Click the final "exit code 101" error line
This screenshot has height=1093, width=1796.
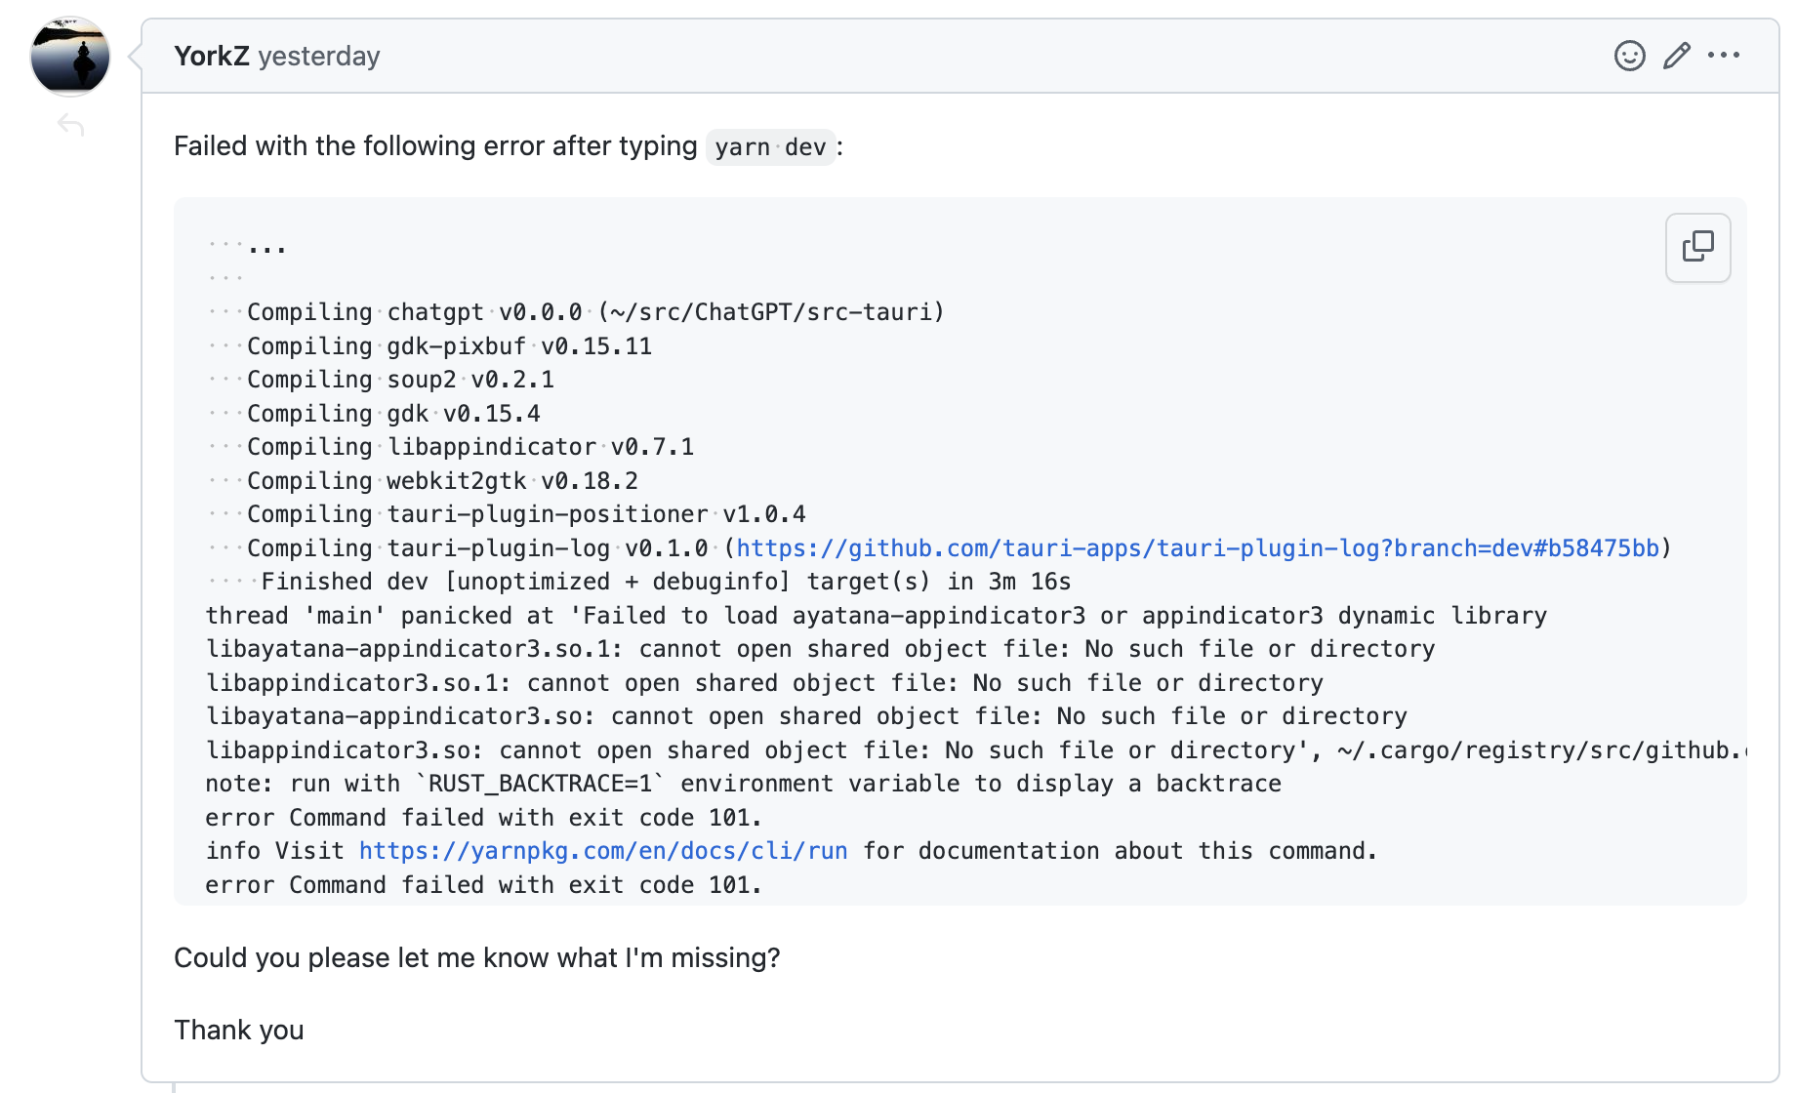pyautogui.click(x=483, y=885)
